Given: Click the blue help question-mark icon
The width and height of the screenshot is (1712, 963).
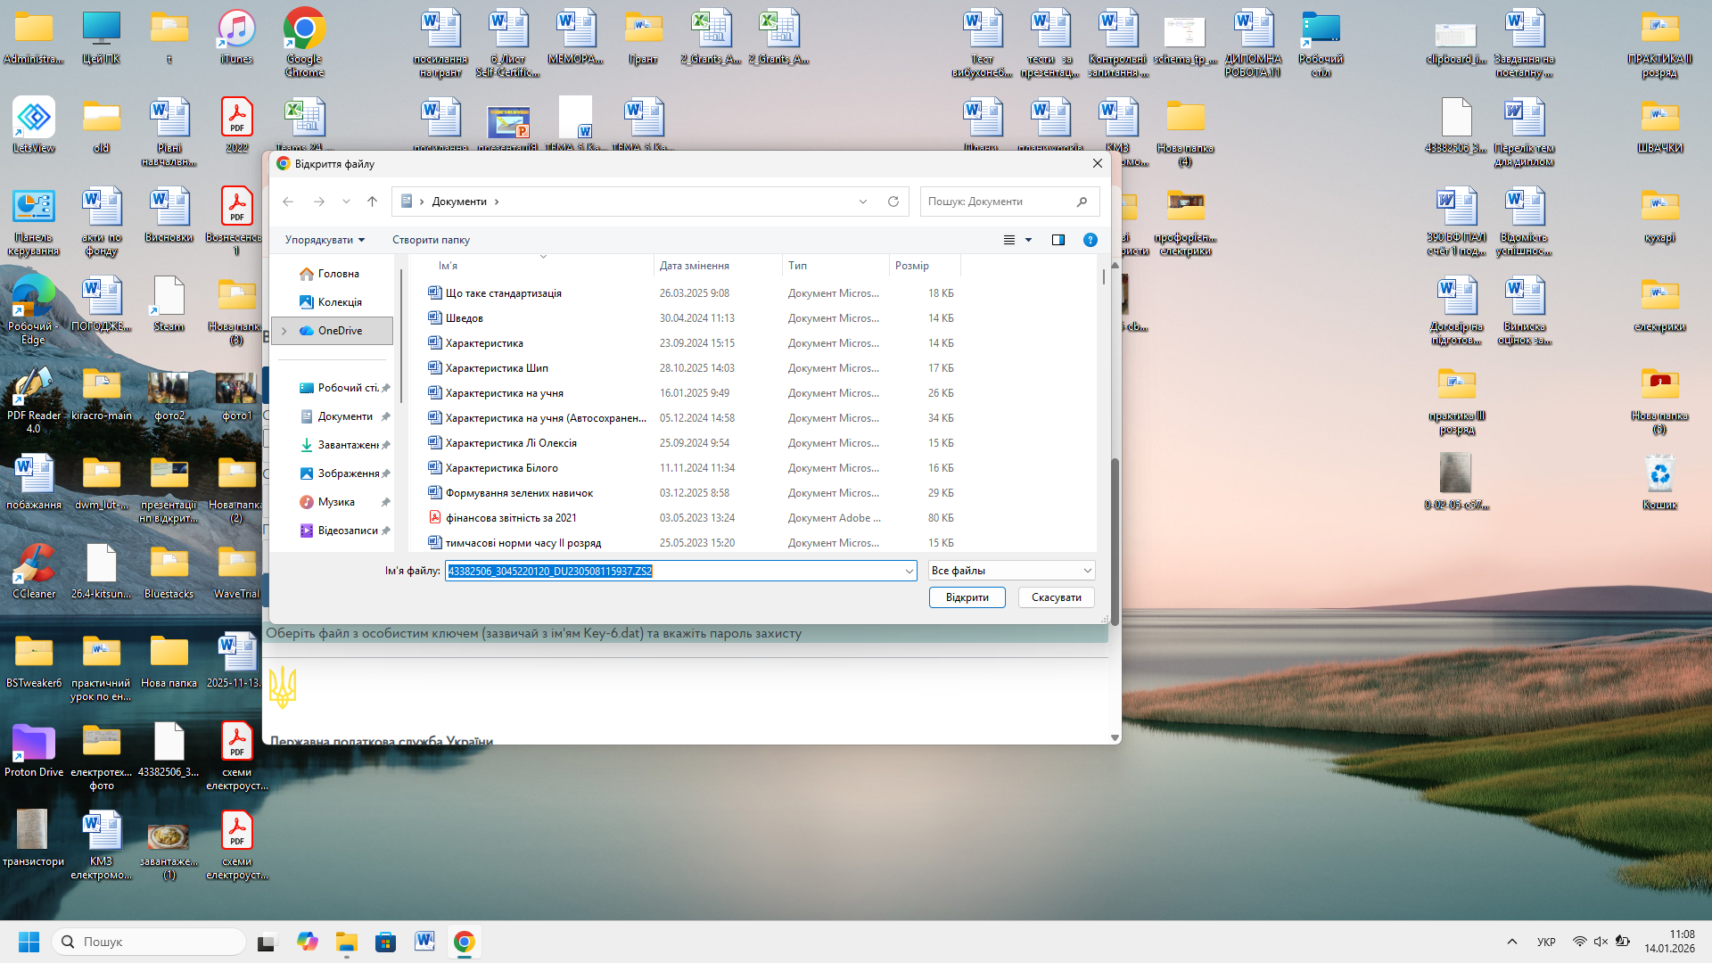Looking at the screenshot, I should click(1090, 240).
